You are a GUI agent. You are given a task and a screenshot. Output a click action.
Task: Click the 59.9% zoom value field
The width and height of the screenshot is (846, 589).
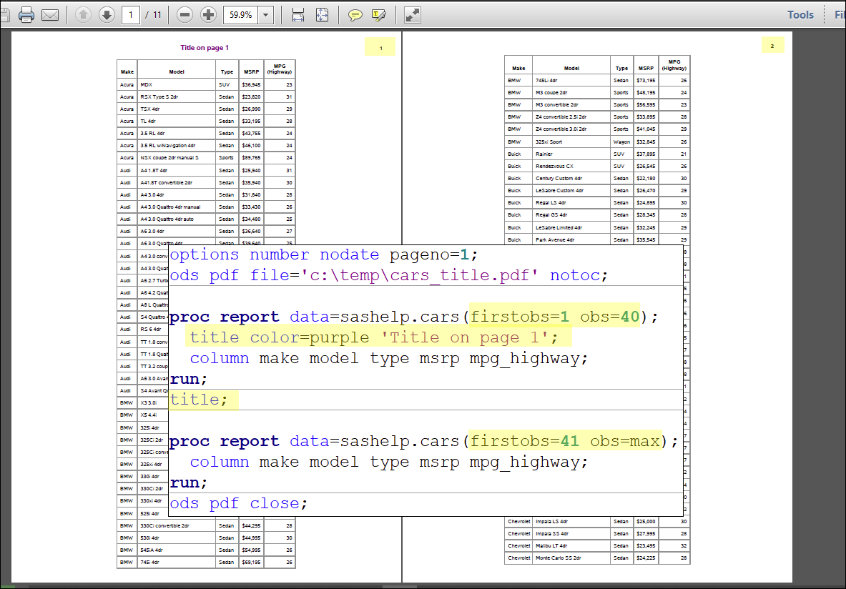[x=240, y=15]
